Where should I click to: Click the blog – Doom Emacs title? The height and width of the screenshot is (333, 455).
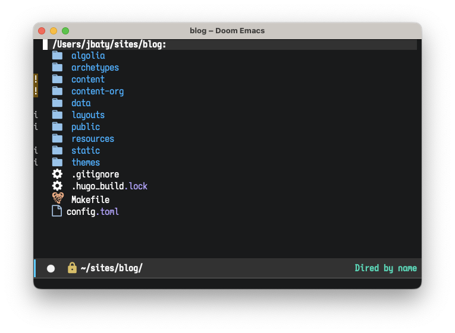pos(227,31)
